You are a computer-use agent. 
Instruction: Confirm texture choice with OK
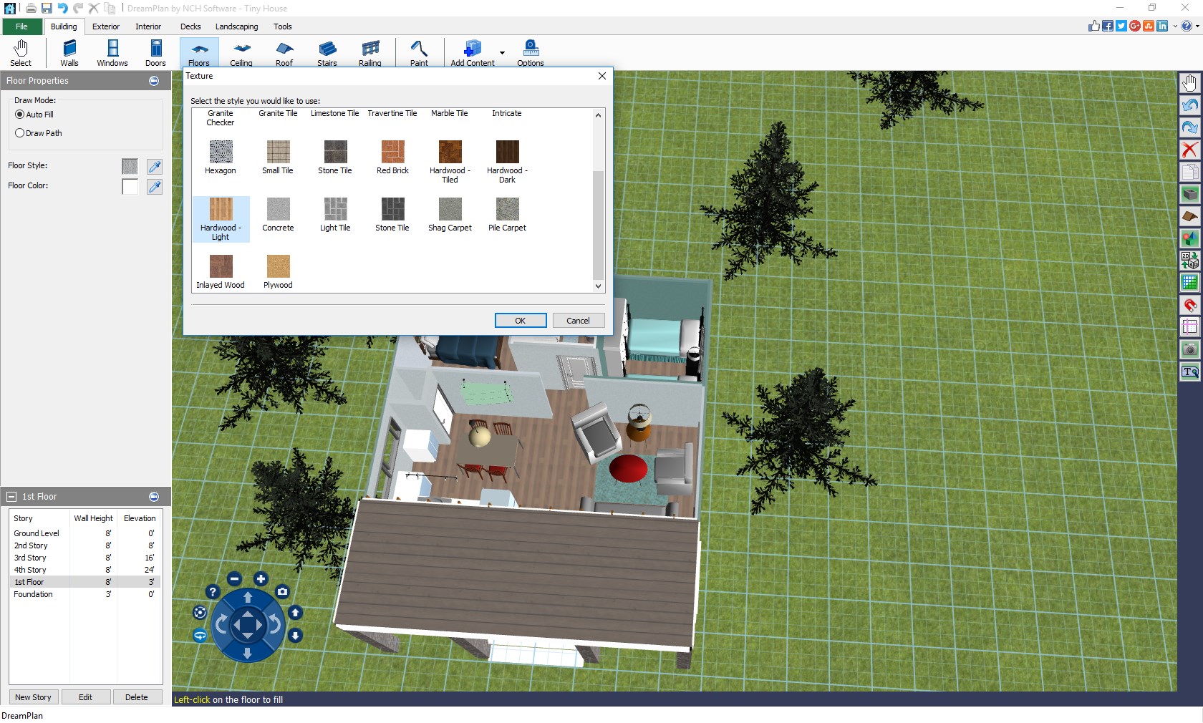[520, 320]
